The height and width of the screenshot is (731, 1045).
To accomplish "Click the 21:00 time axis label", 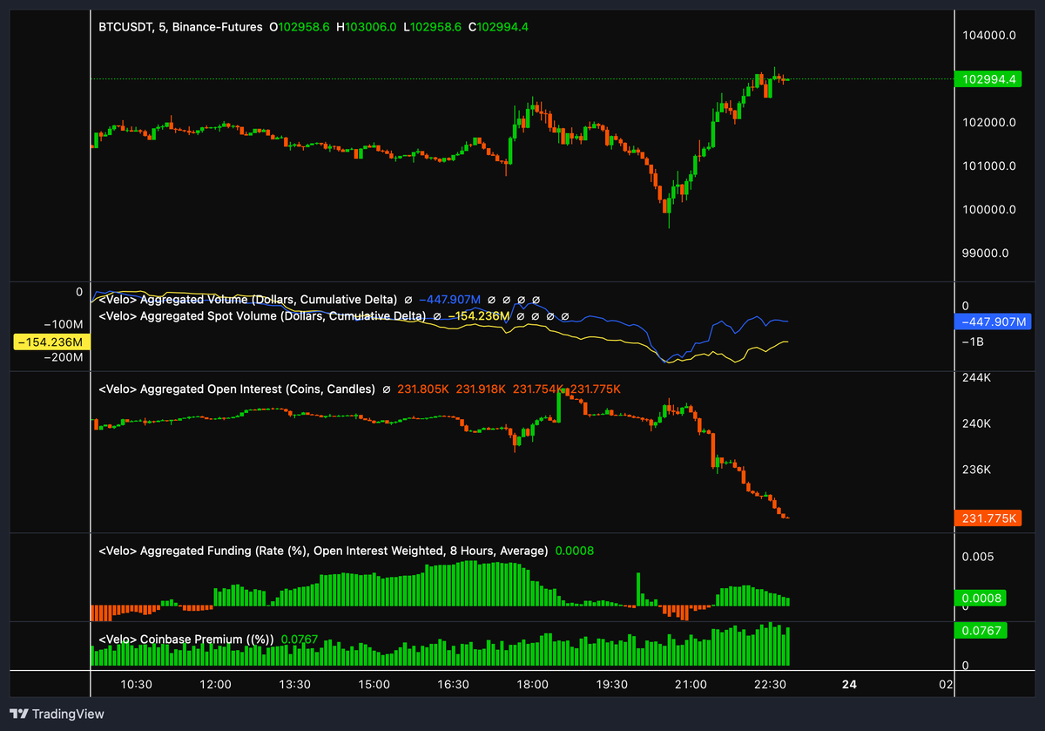I will click(691, 685).
